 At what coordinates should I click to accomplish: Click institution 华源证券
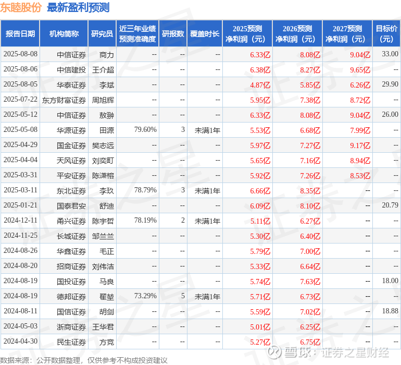71,130
